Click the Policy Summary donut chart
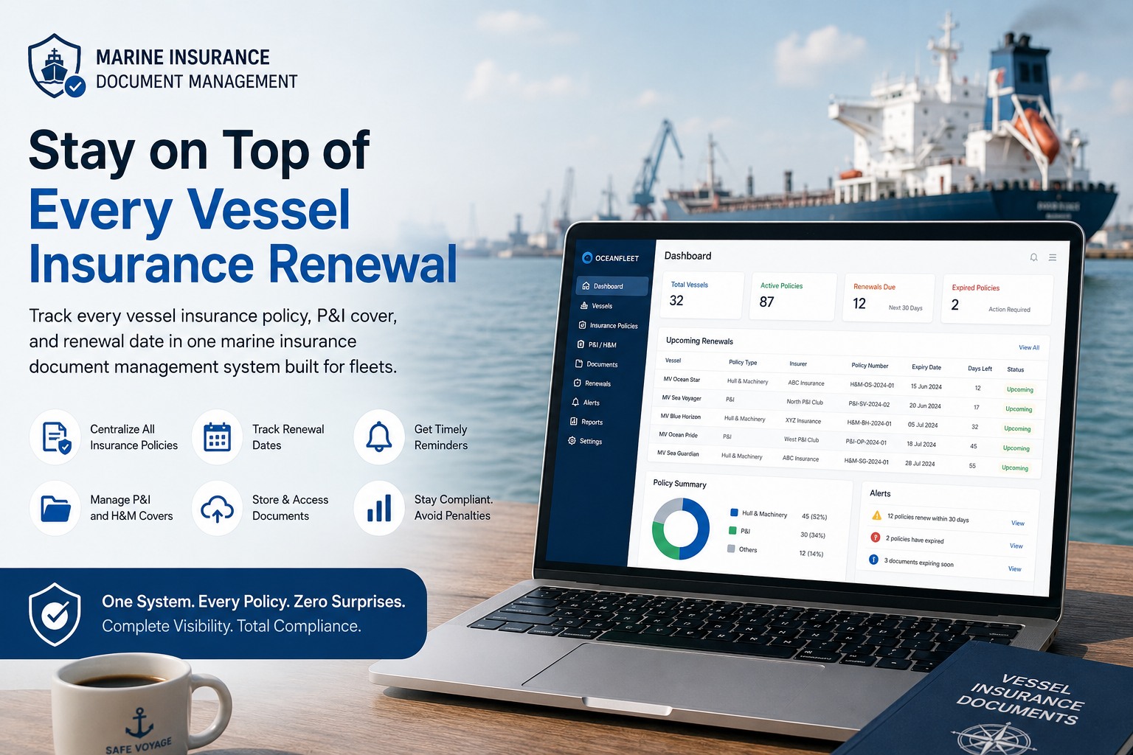Viewport: 1133px width, 755px height. pyautogui.click(x=680, y=529)
